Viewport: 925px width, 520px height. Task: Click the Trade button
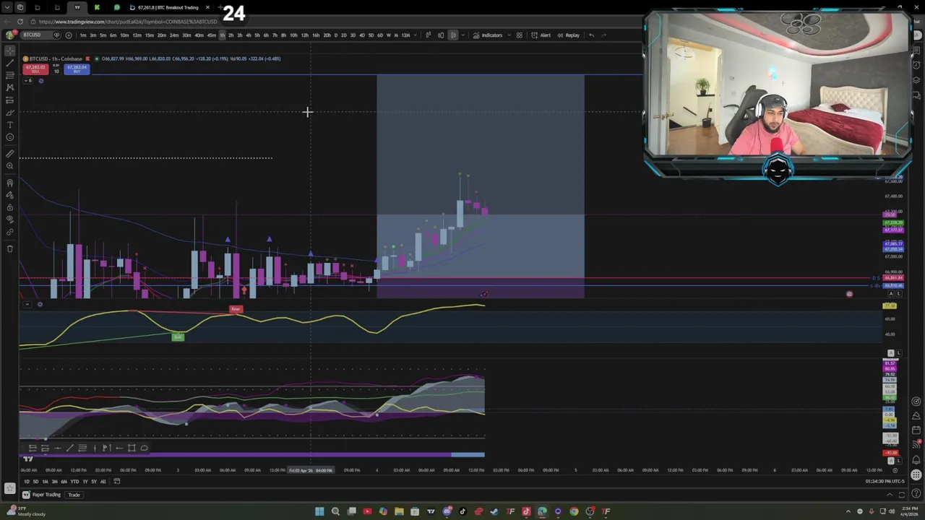74,495
